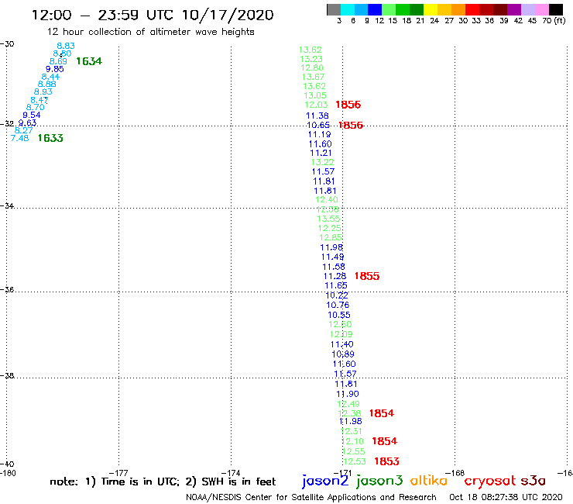The height and width of the screenshot is (504, 573).
Task: Select wave height value 13.05
Action: pyautogui.click(x=315, y=95)
